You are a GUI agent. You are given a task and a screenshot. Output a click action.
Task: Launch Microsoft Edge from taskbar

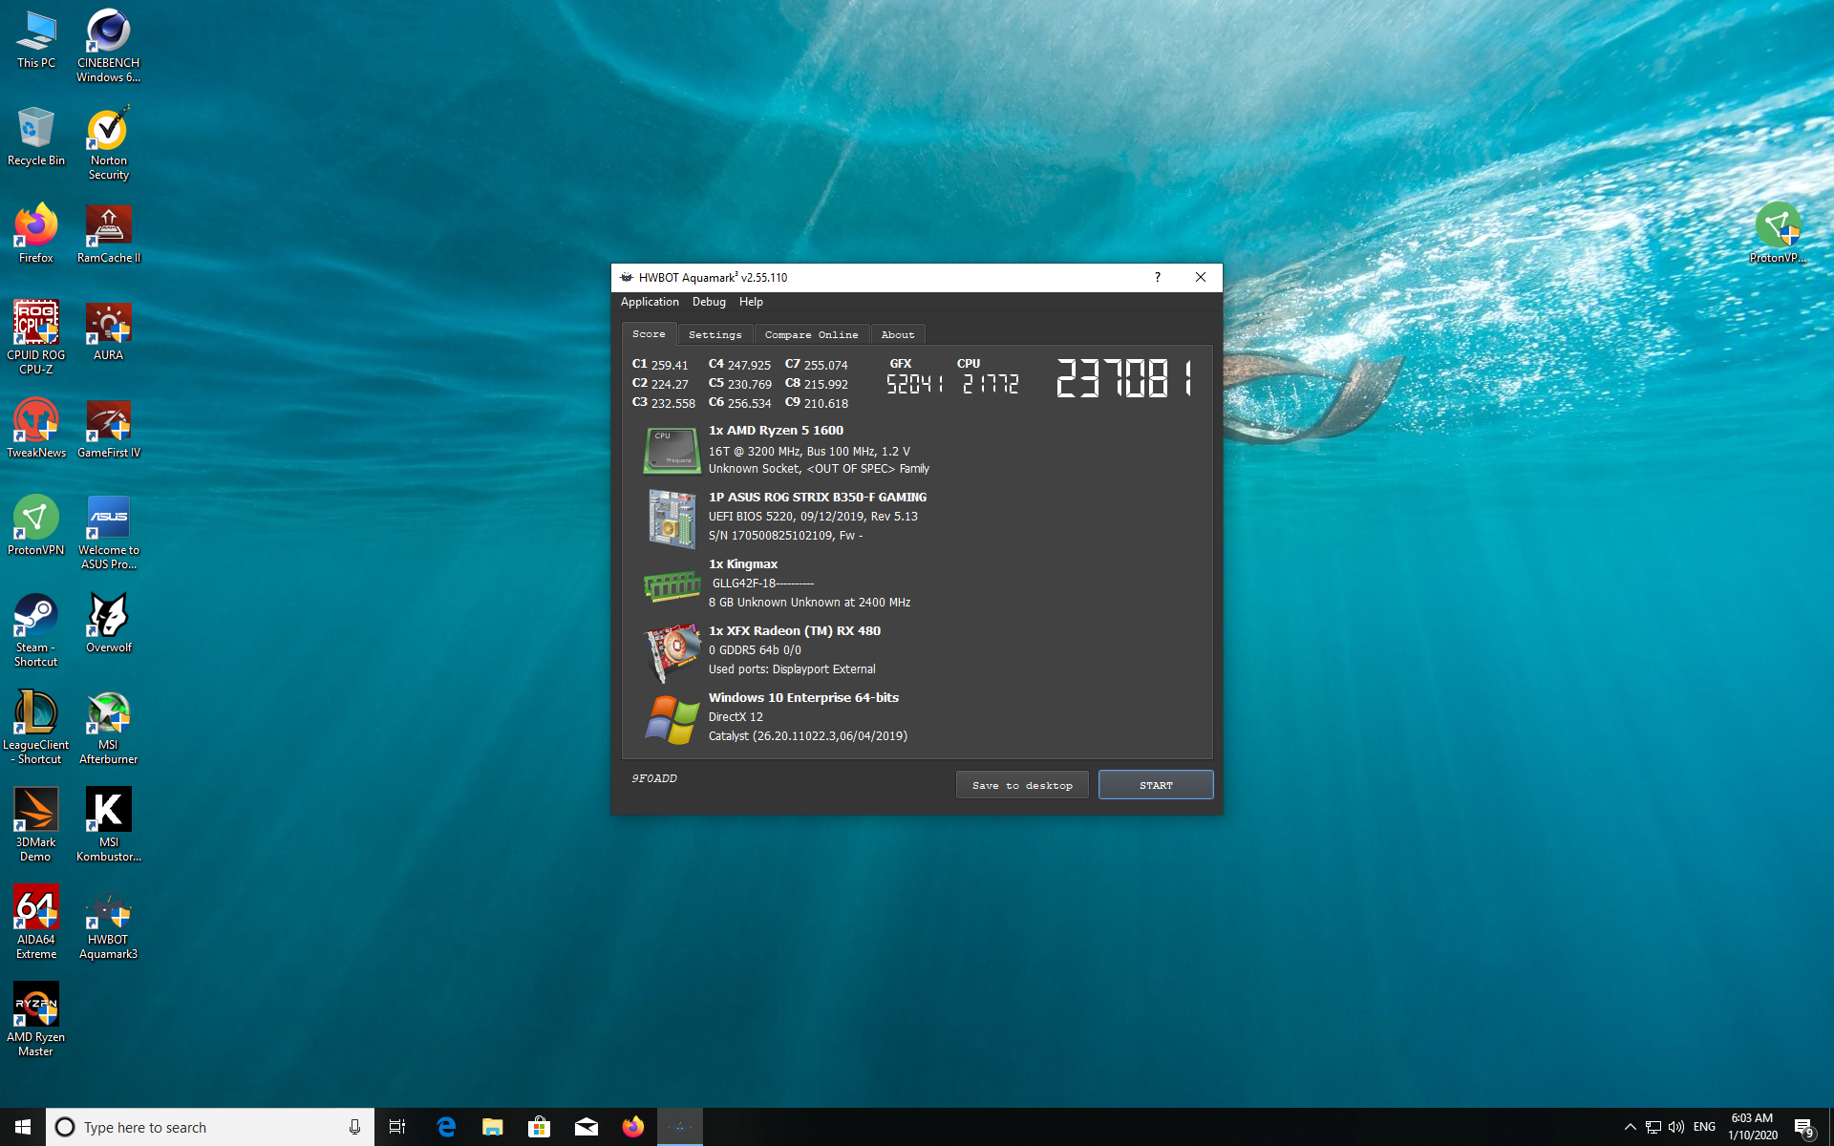pyautogui.click(x=445, y=1127)
